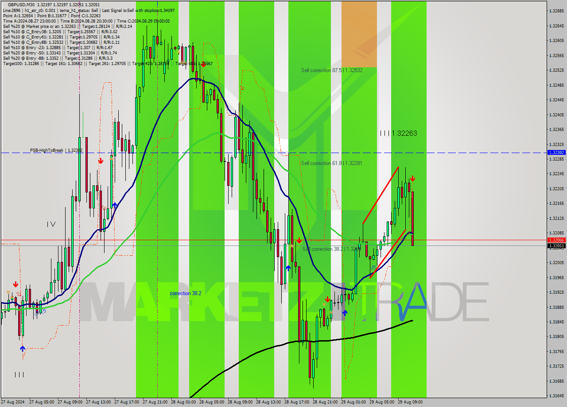Click the 'FSB-HighToBreak | 1.32302' line label

[56, 150]
